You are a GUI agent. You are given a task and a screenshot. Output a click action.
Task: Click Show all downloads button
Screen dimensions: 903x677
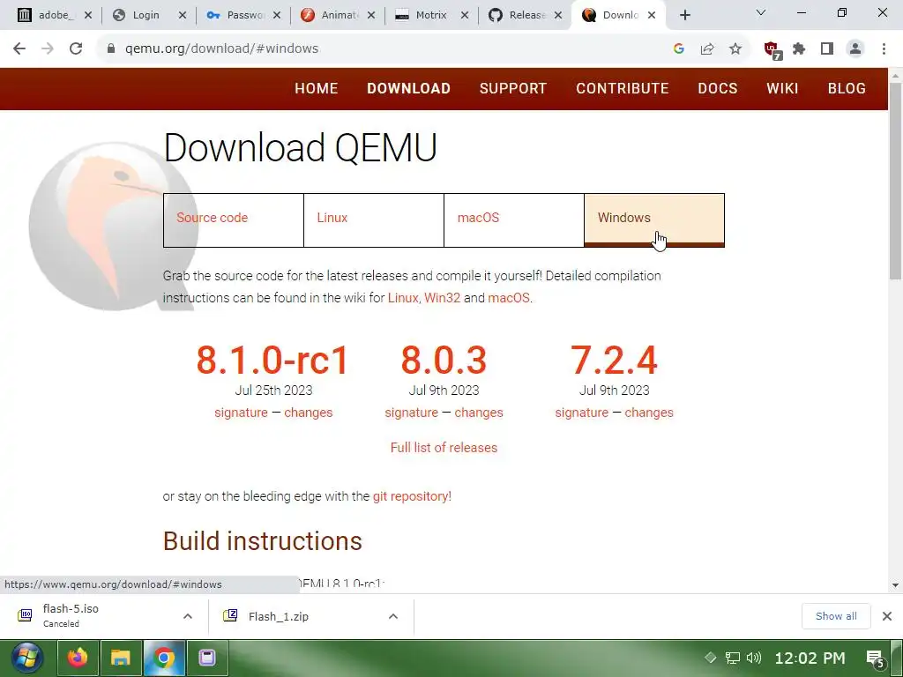[x=836, y=616]
